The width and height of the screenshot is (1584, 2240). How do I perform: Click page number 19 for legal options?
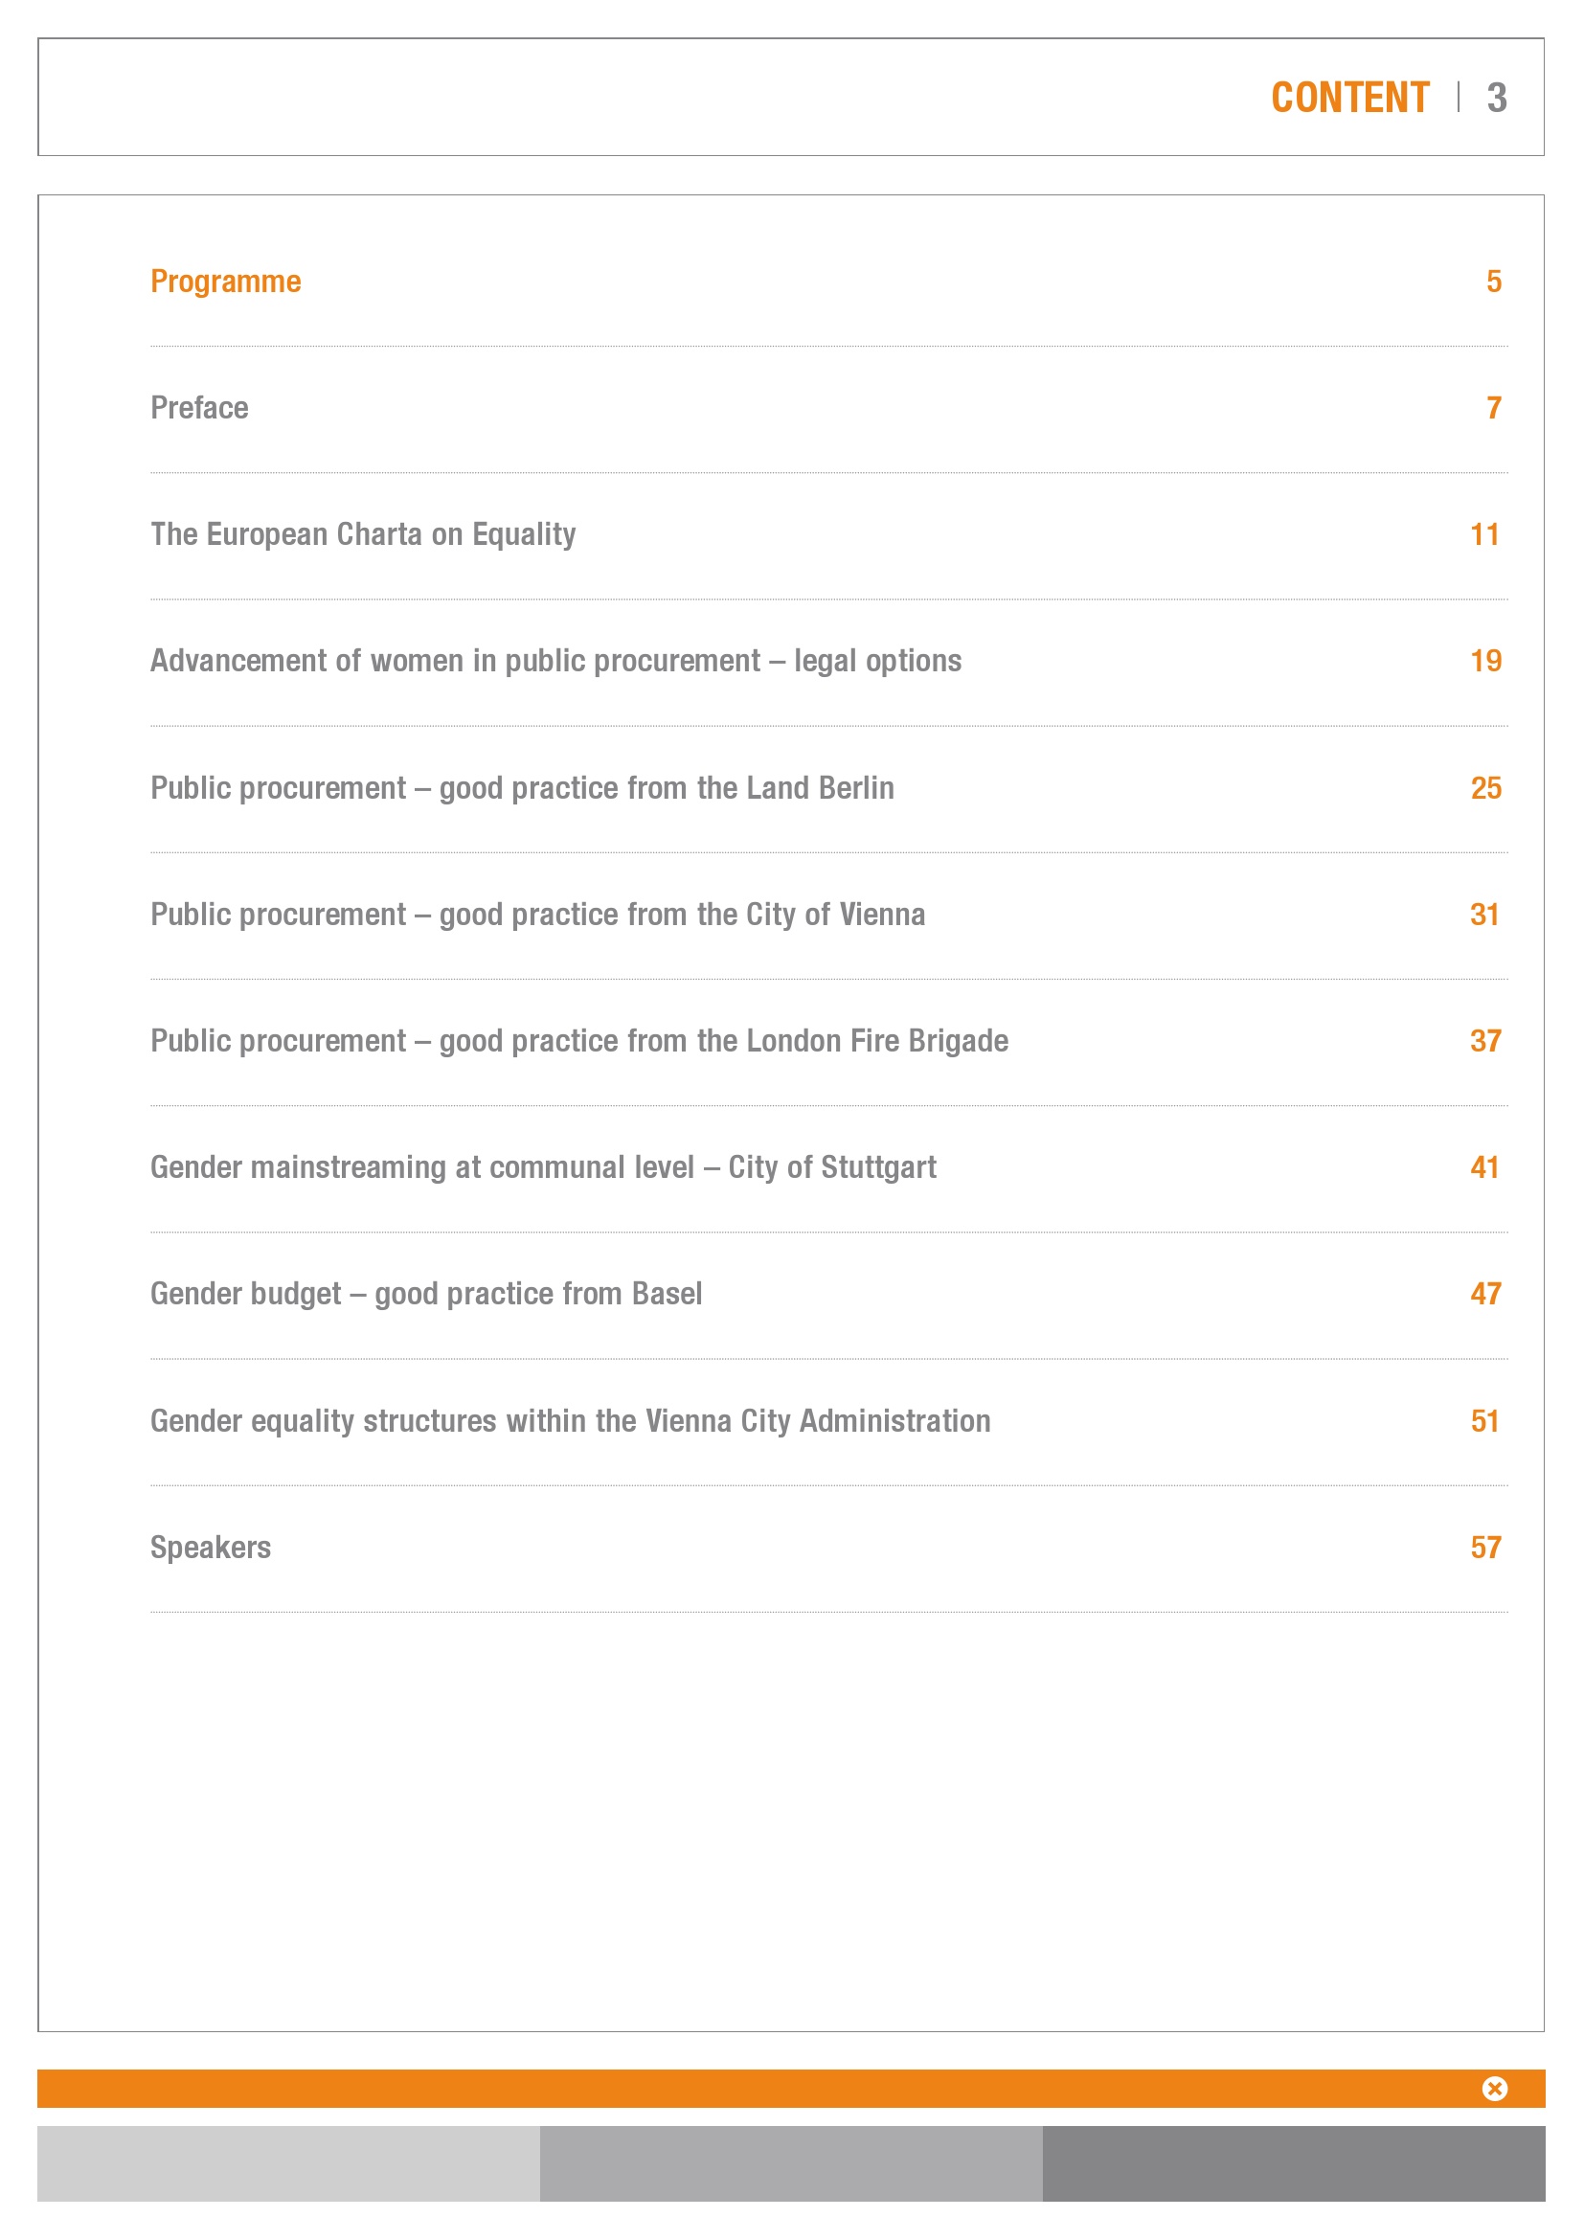(x=1485, y=662)
